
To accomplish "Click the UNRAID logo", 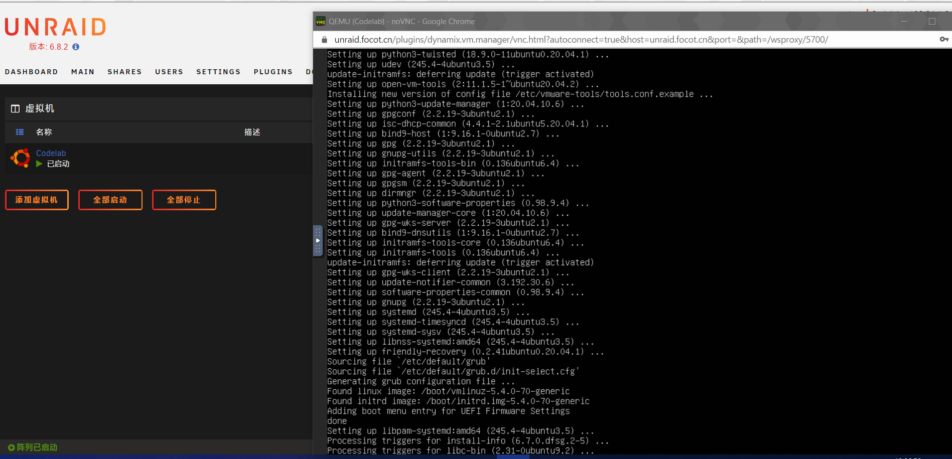I will (x=55, y=27).
